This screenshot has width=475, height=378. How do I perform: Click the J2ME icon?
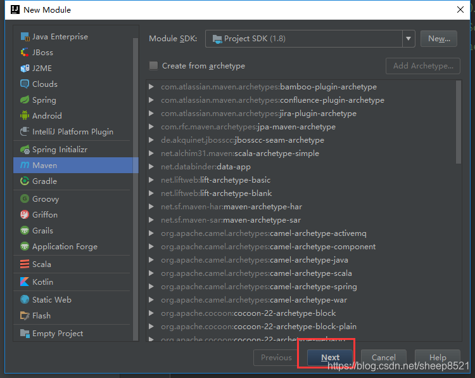point(25,68)
